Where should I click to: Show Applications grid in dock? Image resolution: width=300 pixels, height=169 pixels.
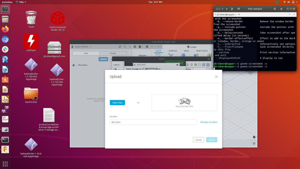[x=5, y=164]
